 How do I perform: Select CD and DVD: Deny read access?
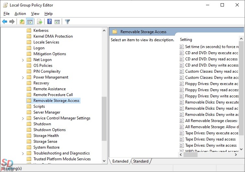(x=211, y=59)
